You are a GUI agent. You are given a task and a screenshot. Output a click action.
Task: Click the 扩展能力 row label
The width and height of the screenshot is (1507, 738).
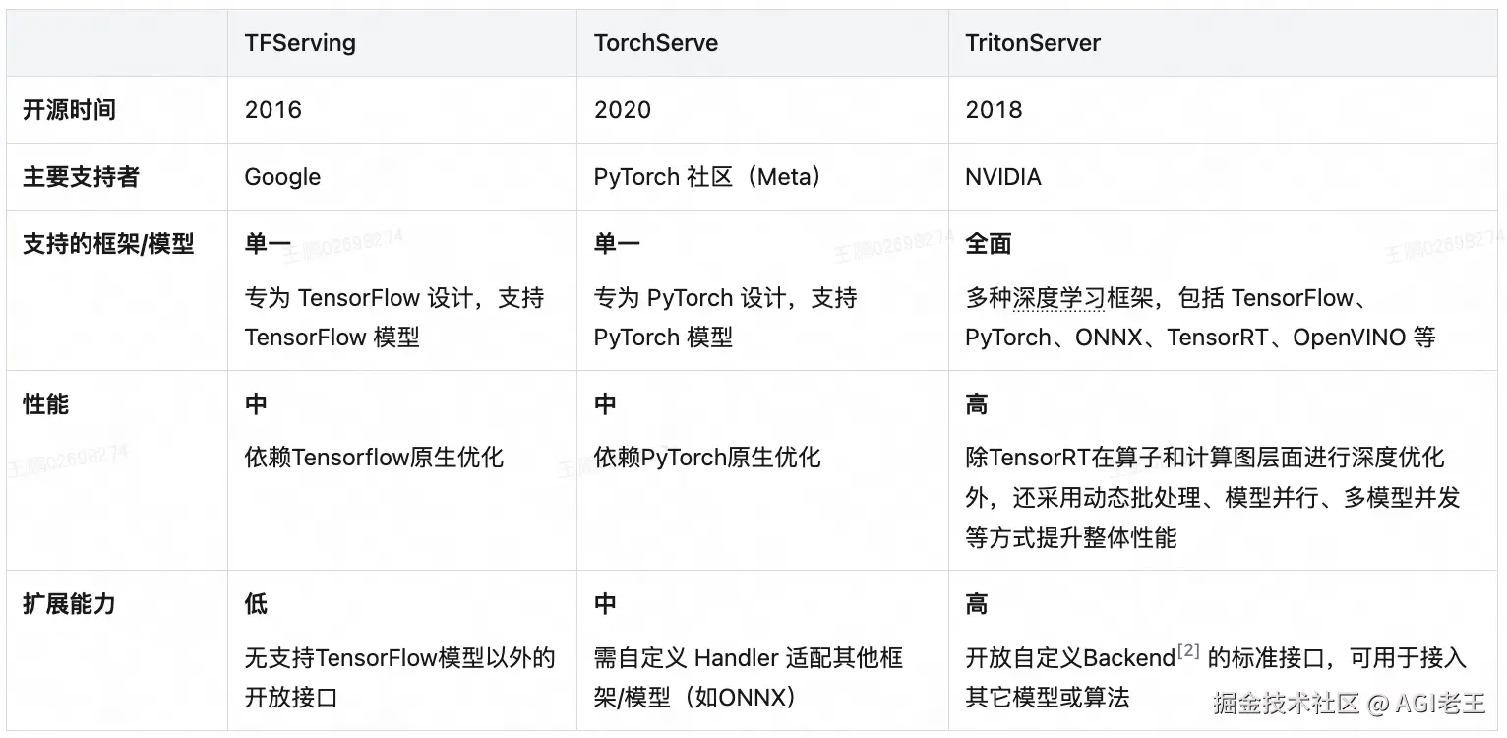click(69, 604)
